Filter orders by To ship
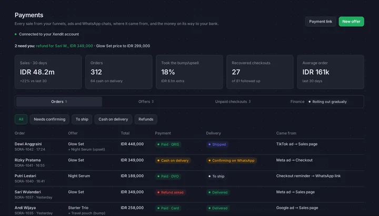Screen dimensions: 379x216 point(82,119)
